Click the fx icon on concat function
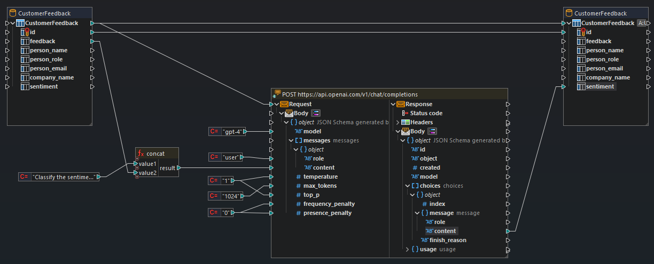This screenshot has height=264, width=654. (141, 154)
